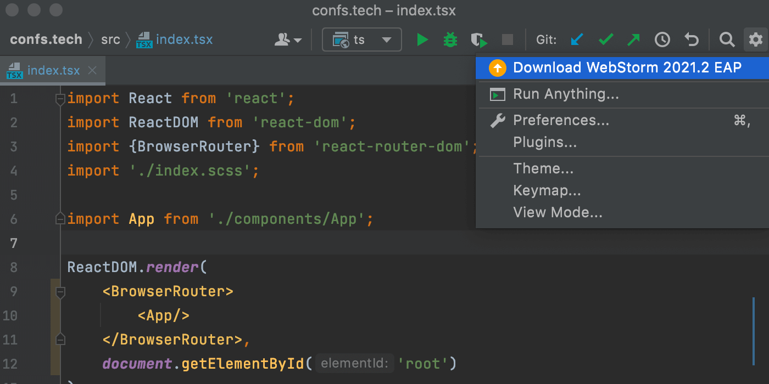Roll back changes with the undo icon
The width and height of the screenshot is (769, 384).
(x=691, y=39)
